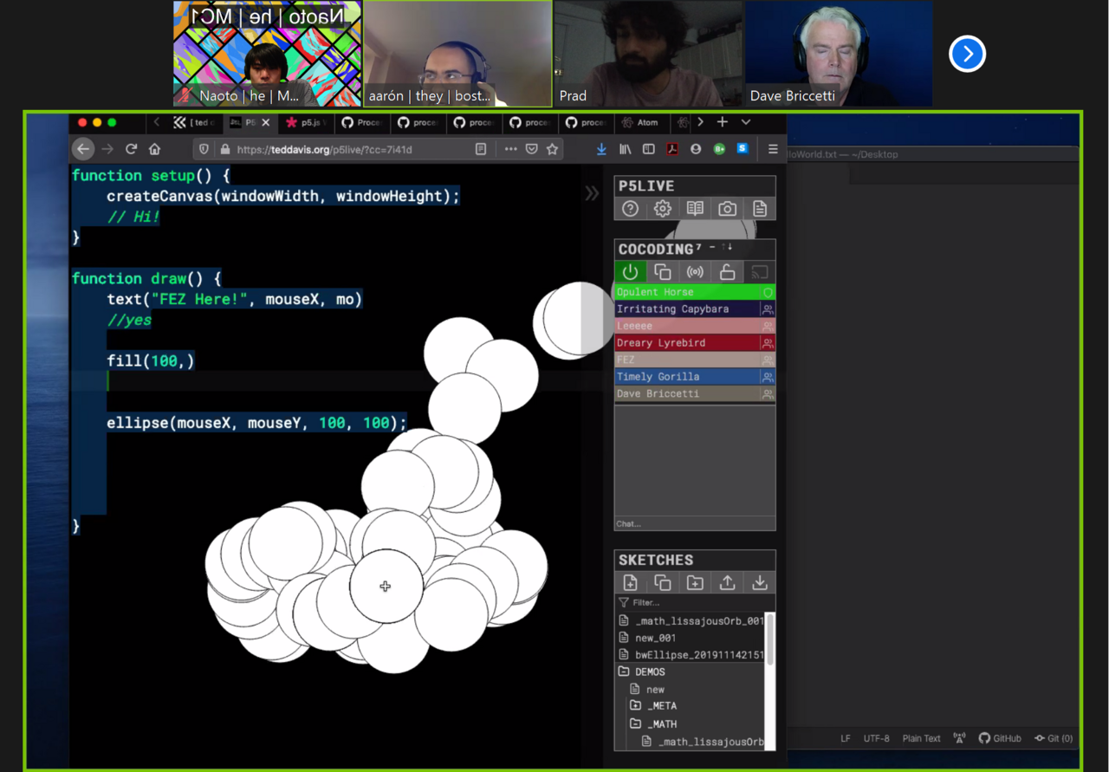Click the UTF-8 encoding in Atom status bar
Viewport: 1109px width, 772px height.
click(x=876, y=738)
